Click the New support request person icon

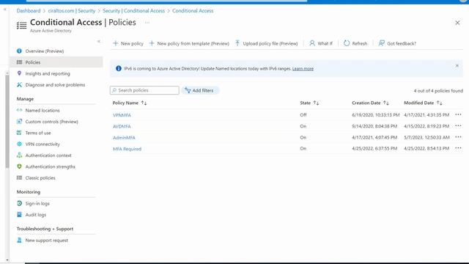(x=20, y=240)
